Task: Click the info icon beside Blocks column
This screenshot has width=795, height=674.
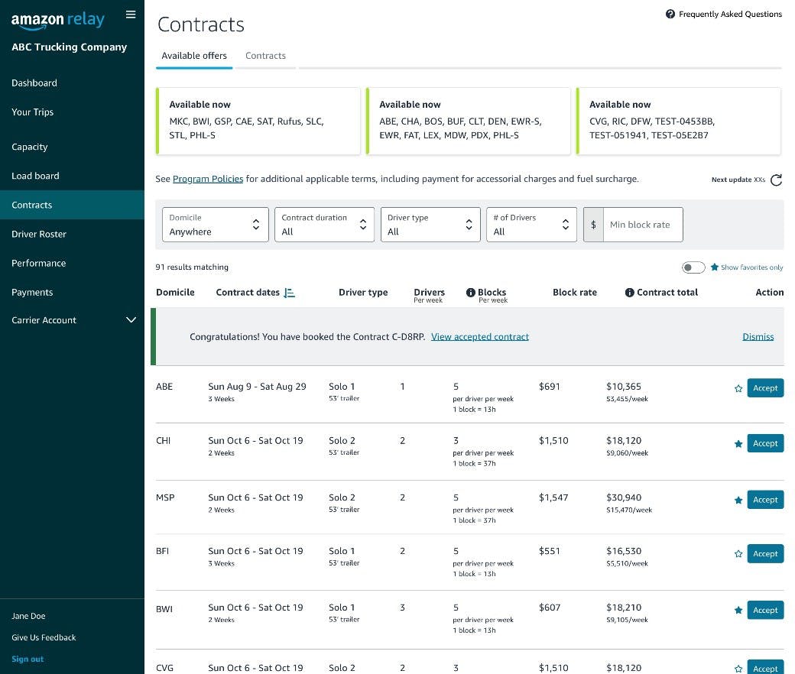Action: click(x=471, y=293)
